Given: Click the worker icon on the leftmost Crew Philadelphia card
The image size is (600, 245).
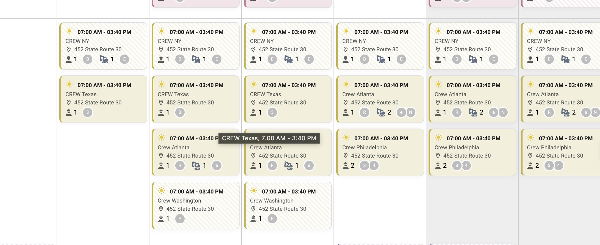Looking at the screenshot, I should coord(346,166).
